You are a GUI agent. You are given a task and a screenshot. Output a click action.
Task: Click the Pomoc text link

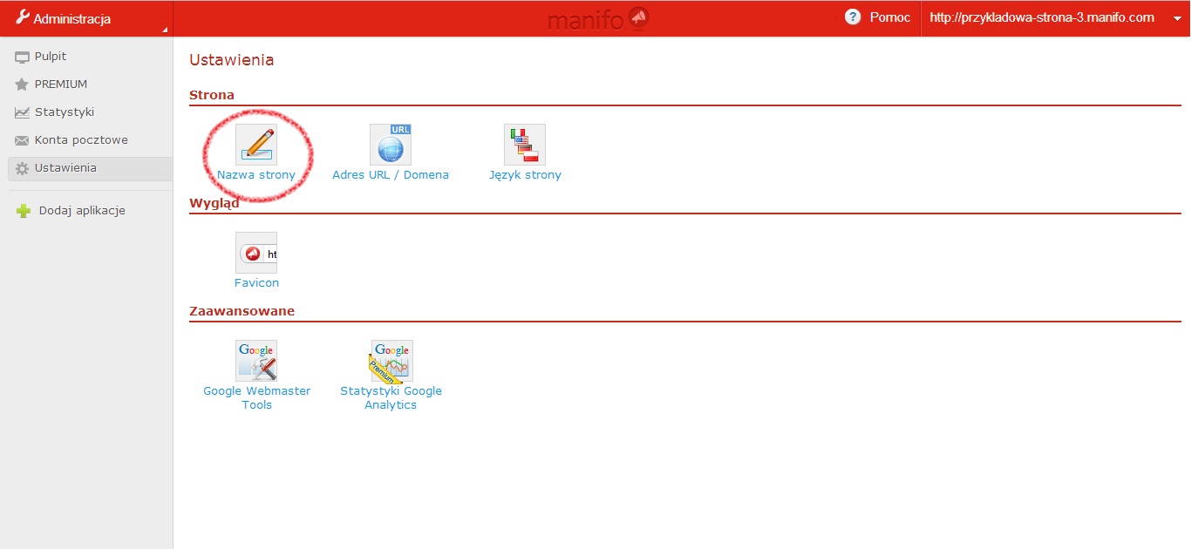pos(889,17)
